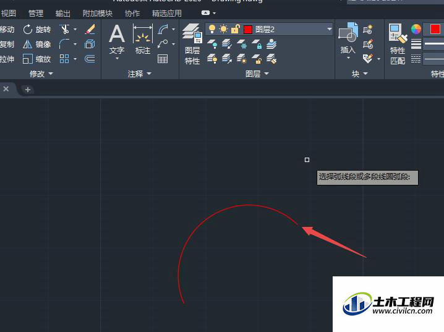Expand the 块 panel dropdown
444x332 pixels.
click(x=360, y=74)
